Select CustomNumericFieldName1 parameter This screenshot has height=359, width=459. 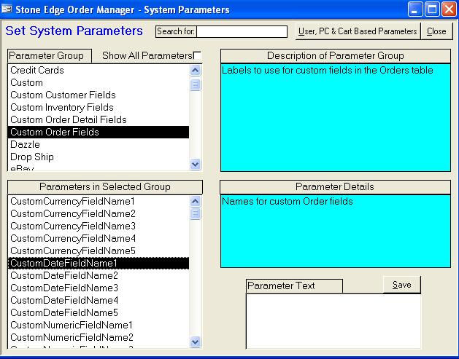(99, 325)
